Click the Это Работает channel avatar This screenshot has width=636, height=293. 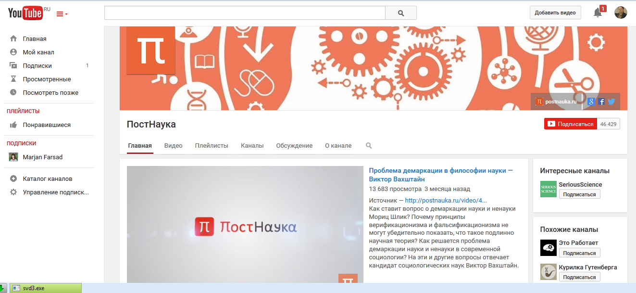[548, 247]
